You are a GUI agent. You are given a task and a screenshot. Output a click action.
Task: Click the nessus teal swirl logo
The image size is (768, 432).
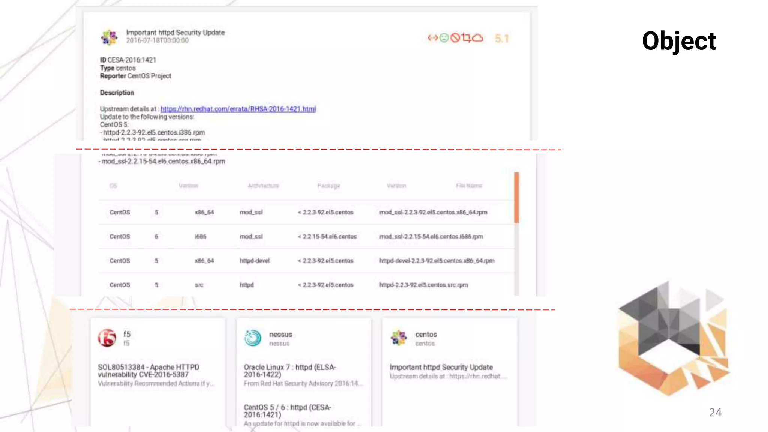click(x=253, y=338)
